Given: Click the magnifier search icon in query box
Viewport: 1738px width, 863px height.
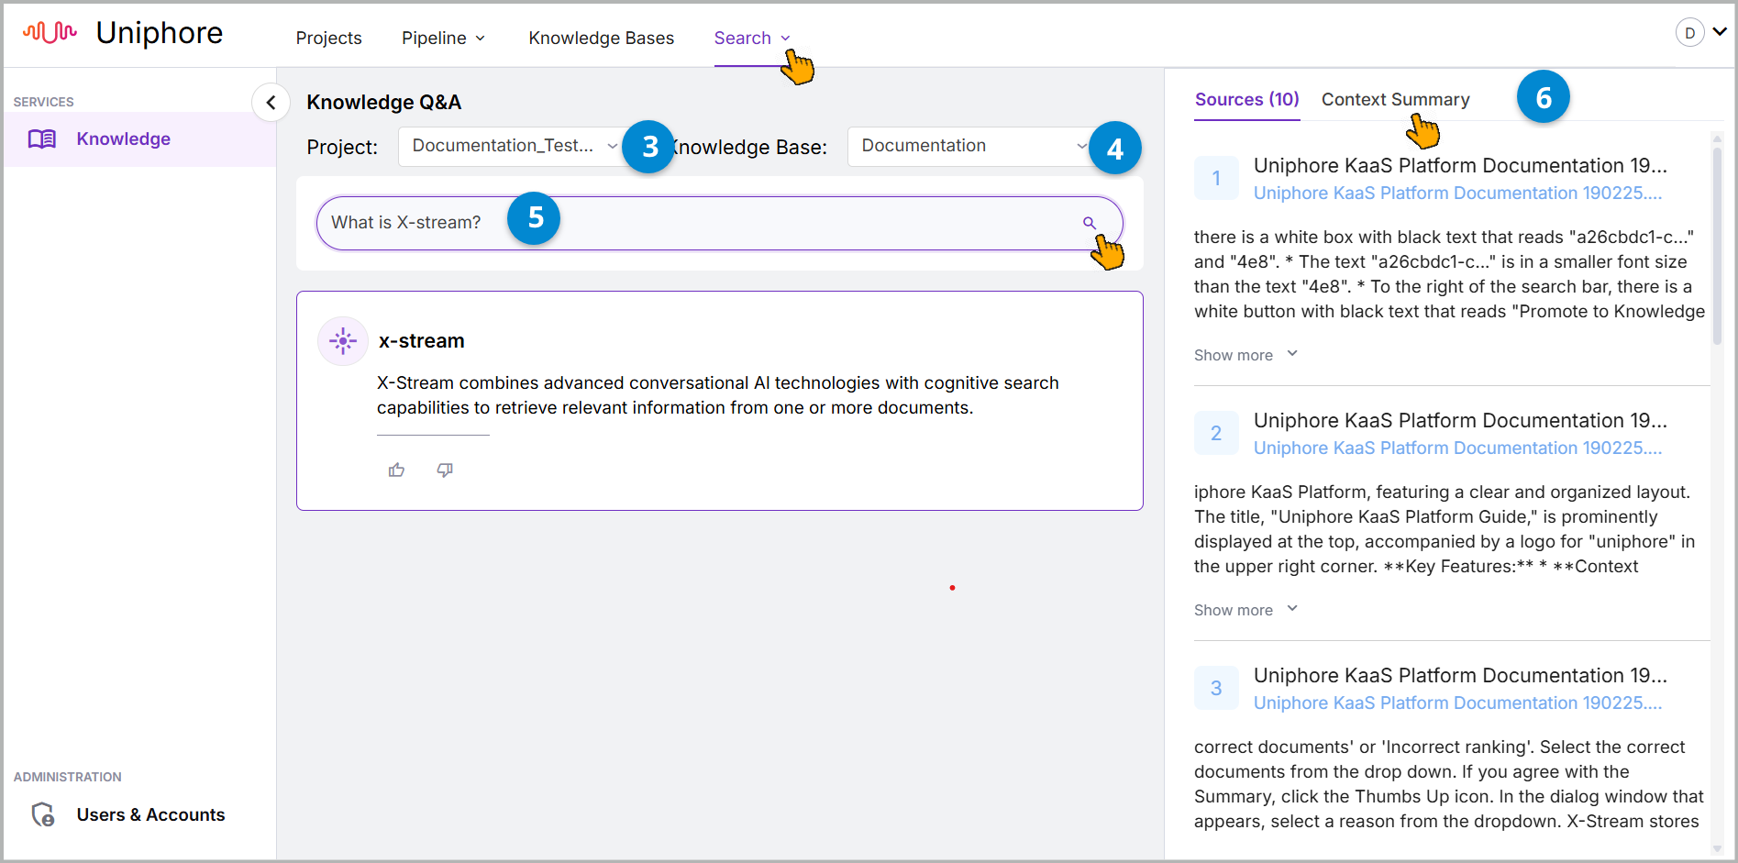Looking at the screenshot, I should click(1089, 223).
